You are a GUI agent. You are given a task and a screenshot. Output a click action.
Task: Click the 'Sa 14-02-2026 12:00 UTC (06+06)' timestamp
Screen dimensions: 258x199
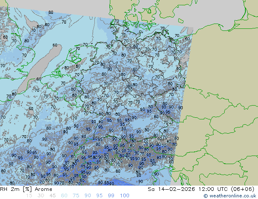click(201, 189)
